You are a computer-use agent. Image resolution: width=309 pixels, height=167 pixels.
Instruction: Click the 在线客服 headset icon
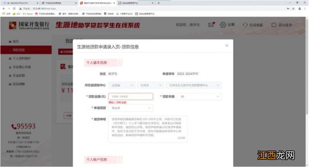pyautogui.click(x=245, y=25)
